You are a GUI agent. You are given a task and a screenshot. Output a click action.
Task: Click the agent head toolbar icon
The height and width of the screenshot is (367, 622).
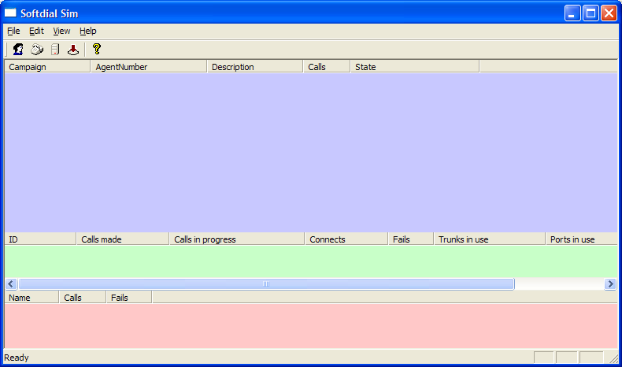tap(18, 49)
